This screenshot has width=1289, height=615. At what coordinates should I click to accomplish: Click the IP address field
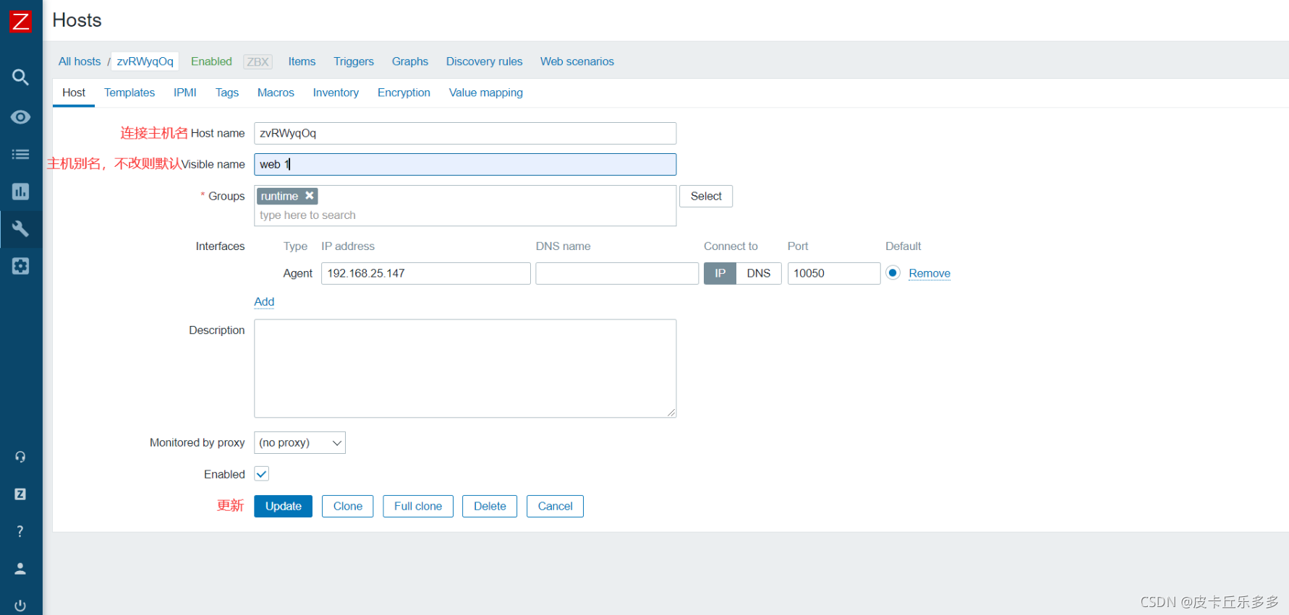[425, 273]
